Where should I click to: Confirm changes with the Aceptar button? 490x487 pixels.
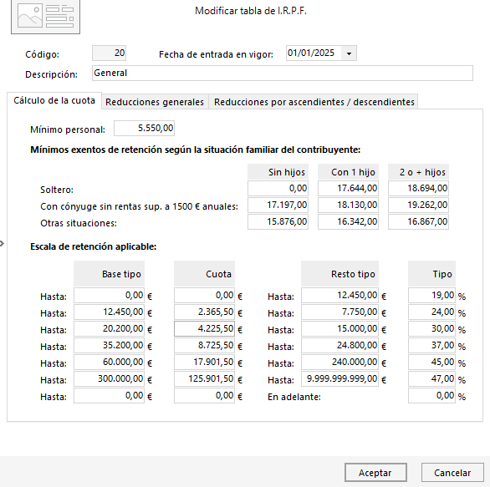click(375, 473)
